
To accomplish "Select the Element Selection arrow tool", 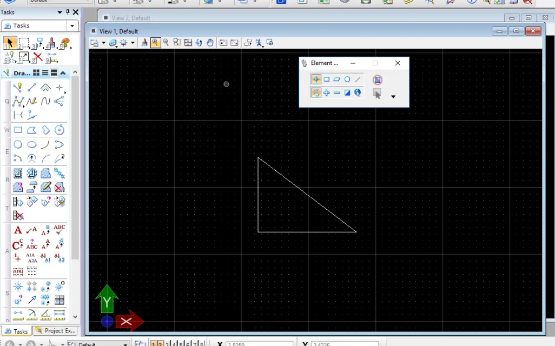I will (x=9, y=43).
